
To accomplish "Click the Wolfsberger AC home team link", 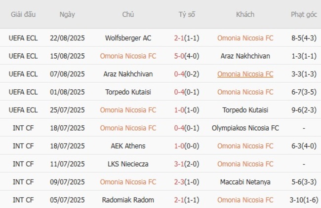I will click(x=128, y=38).
